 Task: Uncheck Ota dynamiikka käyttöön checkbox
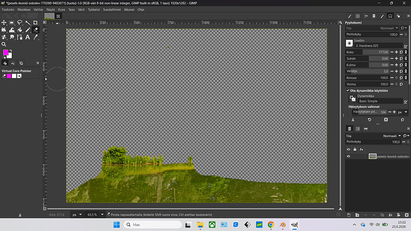pos(348,90)
